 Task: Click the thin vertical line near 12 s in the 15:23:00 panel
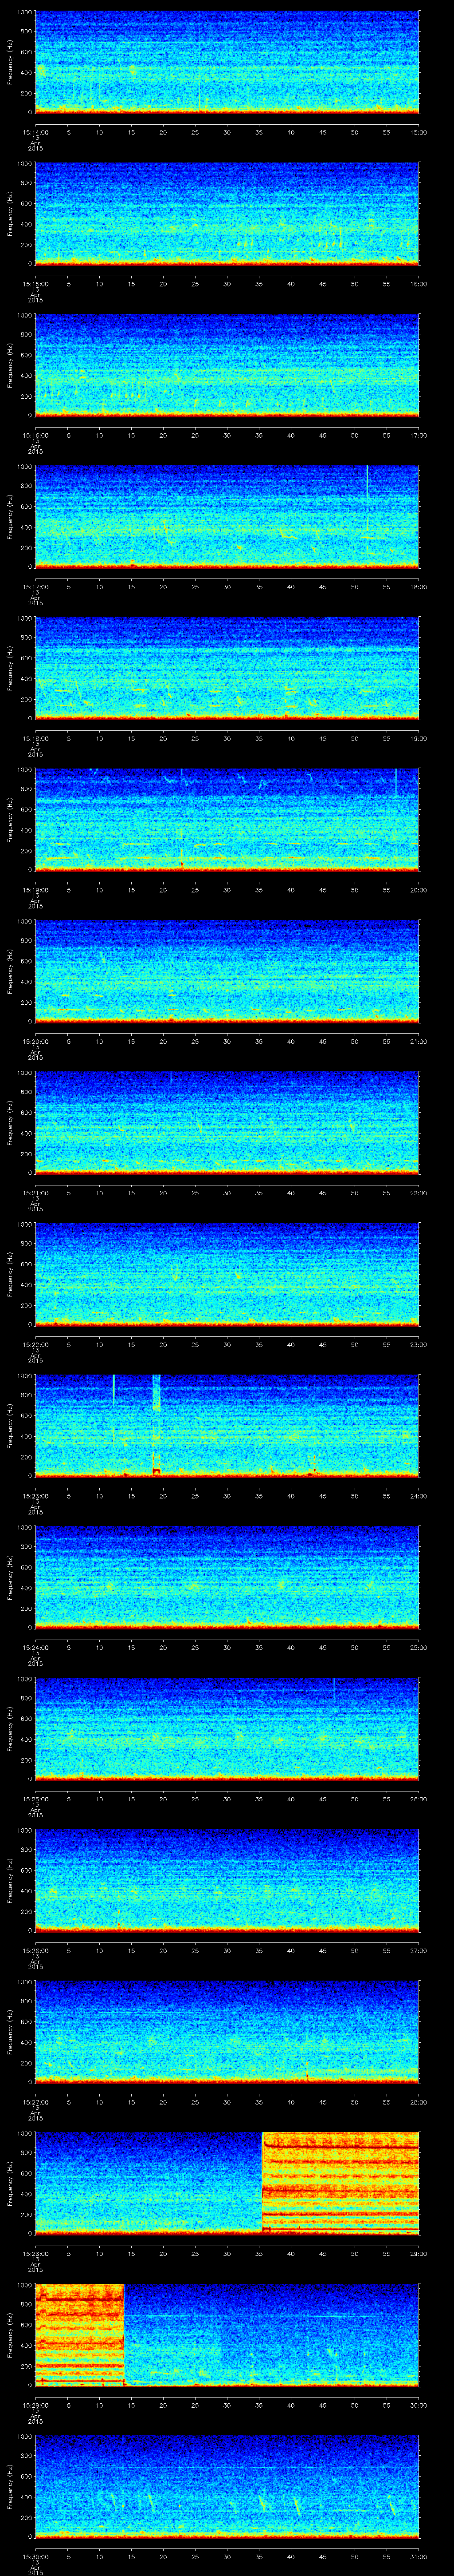tap(114, 1390)
